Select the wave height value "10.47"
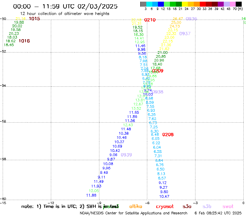The width and height of the screenshot is (246, 216). pos(164,196)
